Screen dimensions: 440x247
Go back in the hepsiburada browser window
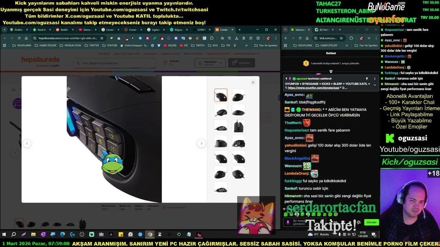(x=5, y=38)
